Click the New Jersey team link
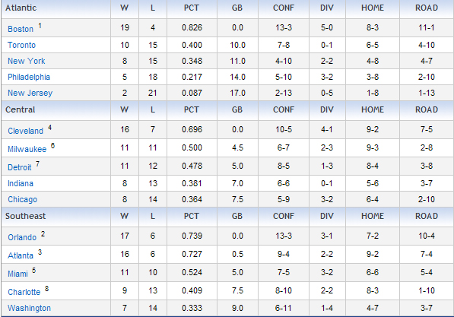 point(30,93)
